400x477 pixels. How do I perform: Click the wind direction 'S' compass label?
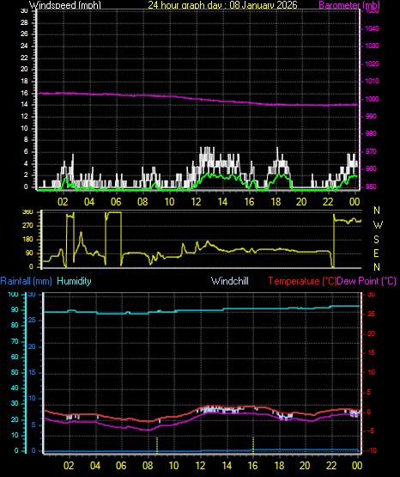point(376,240)
